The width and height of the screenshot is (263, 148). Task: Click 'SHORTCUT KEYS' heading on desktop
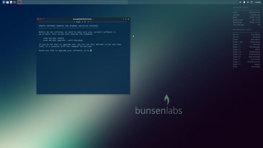point(243,30)
